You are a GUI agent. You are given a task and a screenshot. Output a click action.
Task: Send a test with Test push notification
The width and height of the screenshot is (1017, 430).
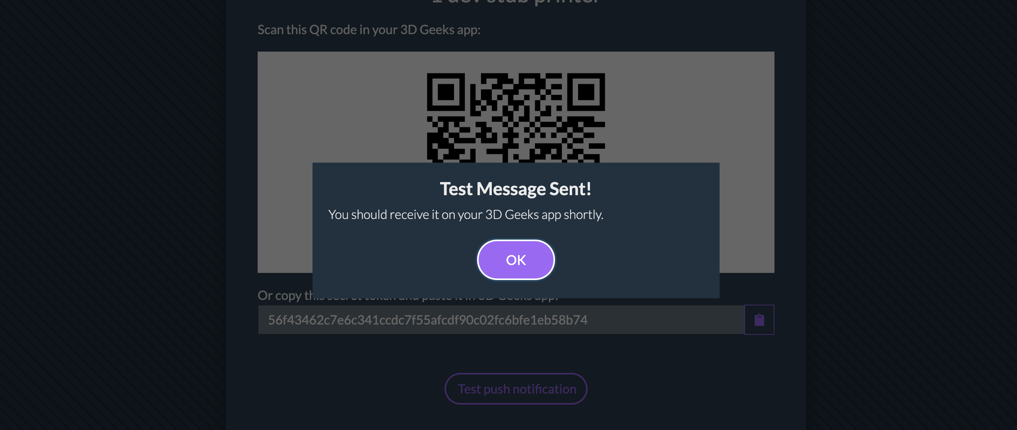[516, 389]
